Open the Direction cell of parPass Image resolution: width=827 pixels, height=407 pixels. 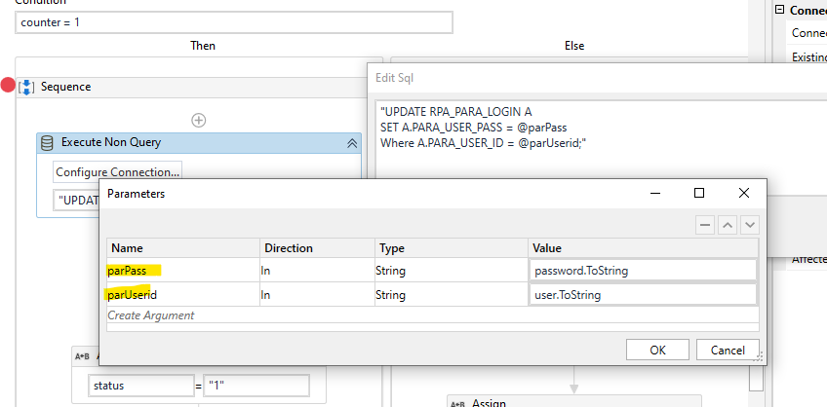(315, 270)
